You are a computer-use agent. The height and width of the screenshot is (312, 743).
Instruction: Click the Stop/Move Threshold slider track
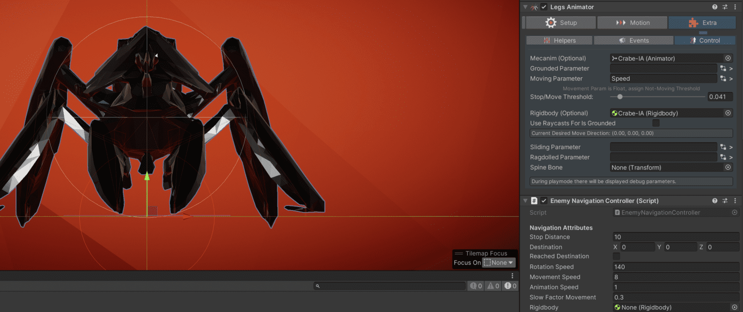(658, 97)
